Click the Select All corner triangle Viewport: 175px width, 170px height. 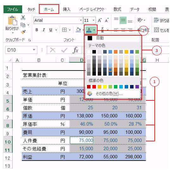click(x=10, y=60)
